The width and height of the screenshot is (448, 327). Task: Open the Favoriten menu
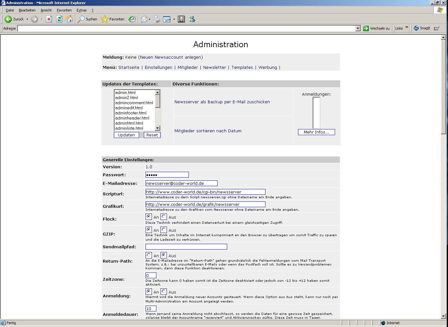point(64,10)
